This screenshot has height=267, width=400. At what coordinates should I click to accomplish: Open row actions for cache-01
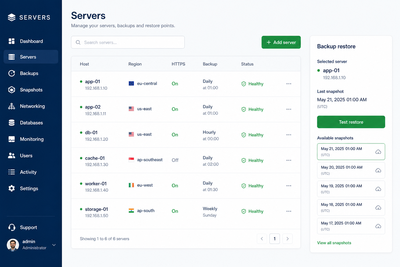point(289,160)
